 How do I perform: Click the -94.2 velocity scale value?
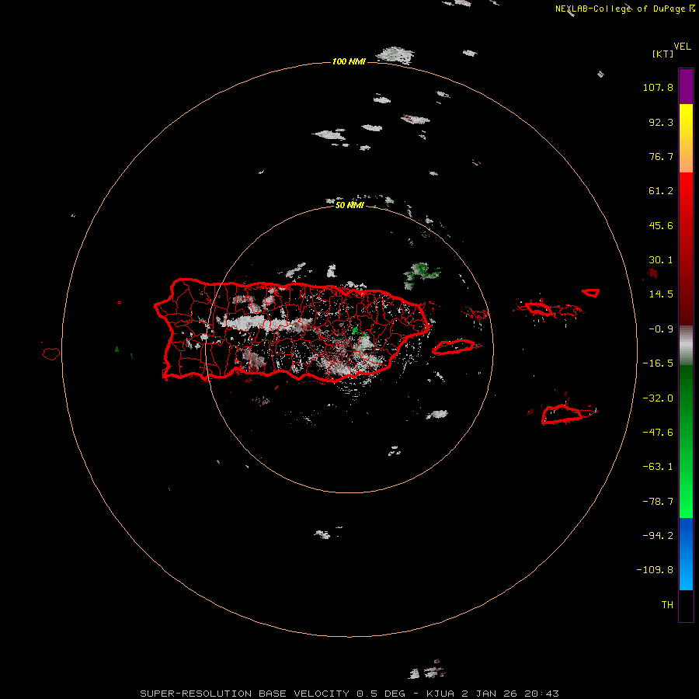coord(658,536)
